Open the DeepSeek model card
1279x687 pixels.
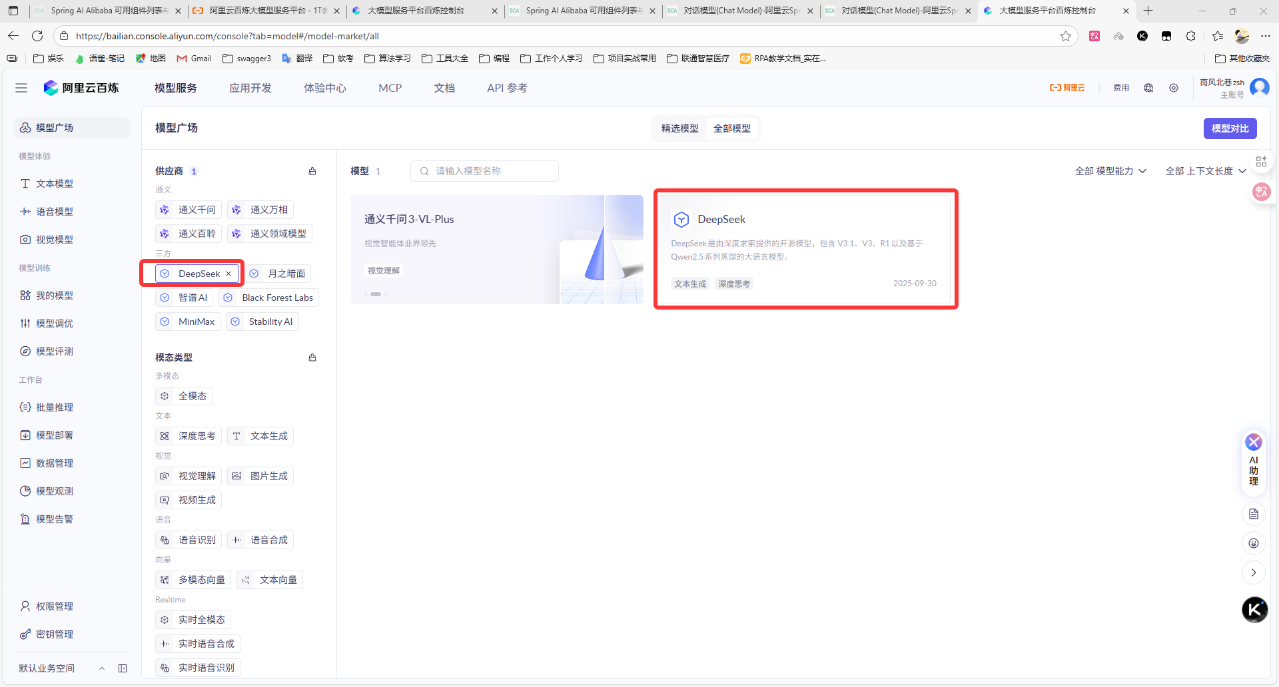(x=805, y=249)
